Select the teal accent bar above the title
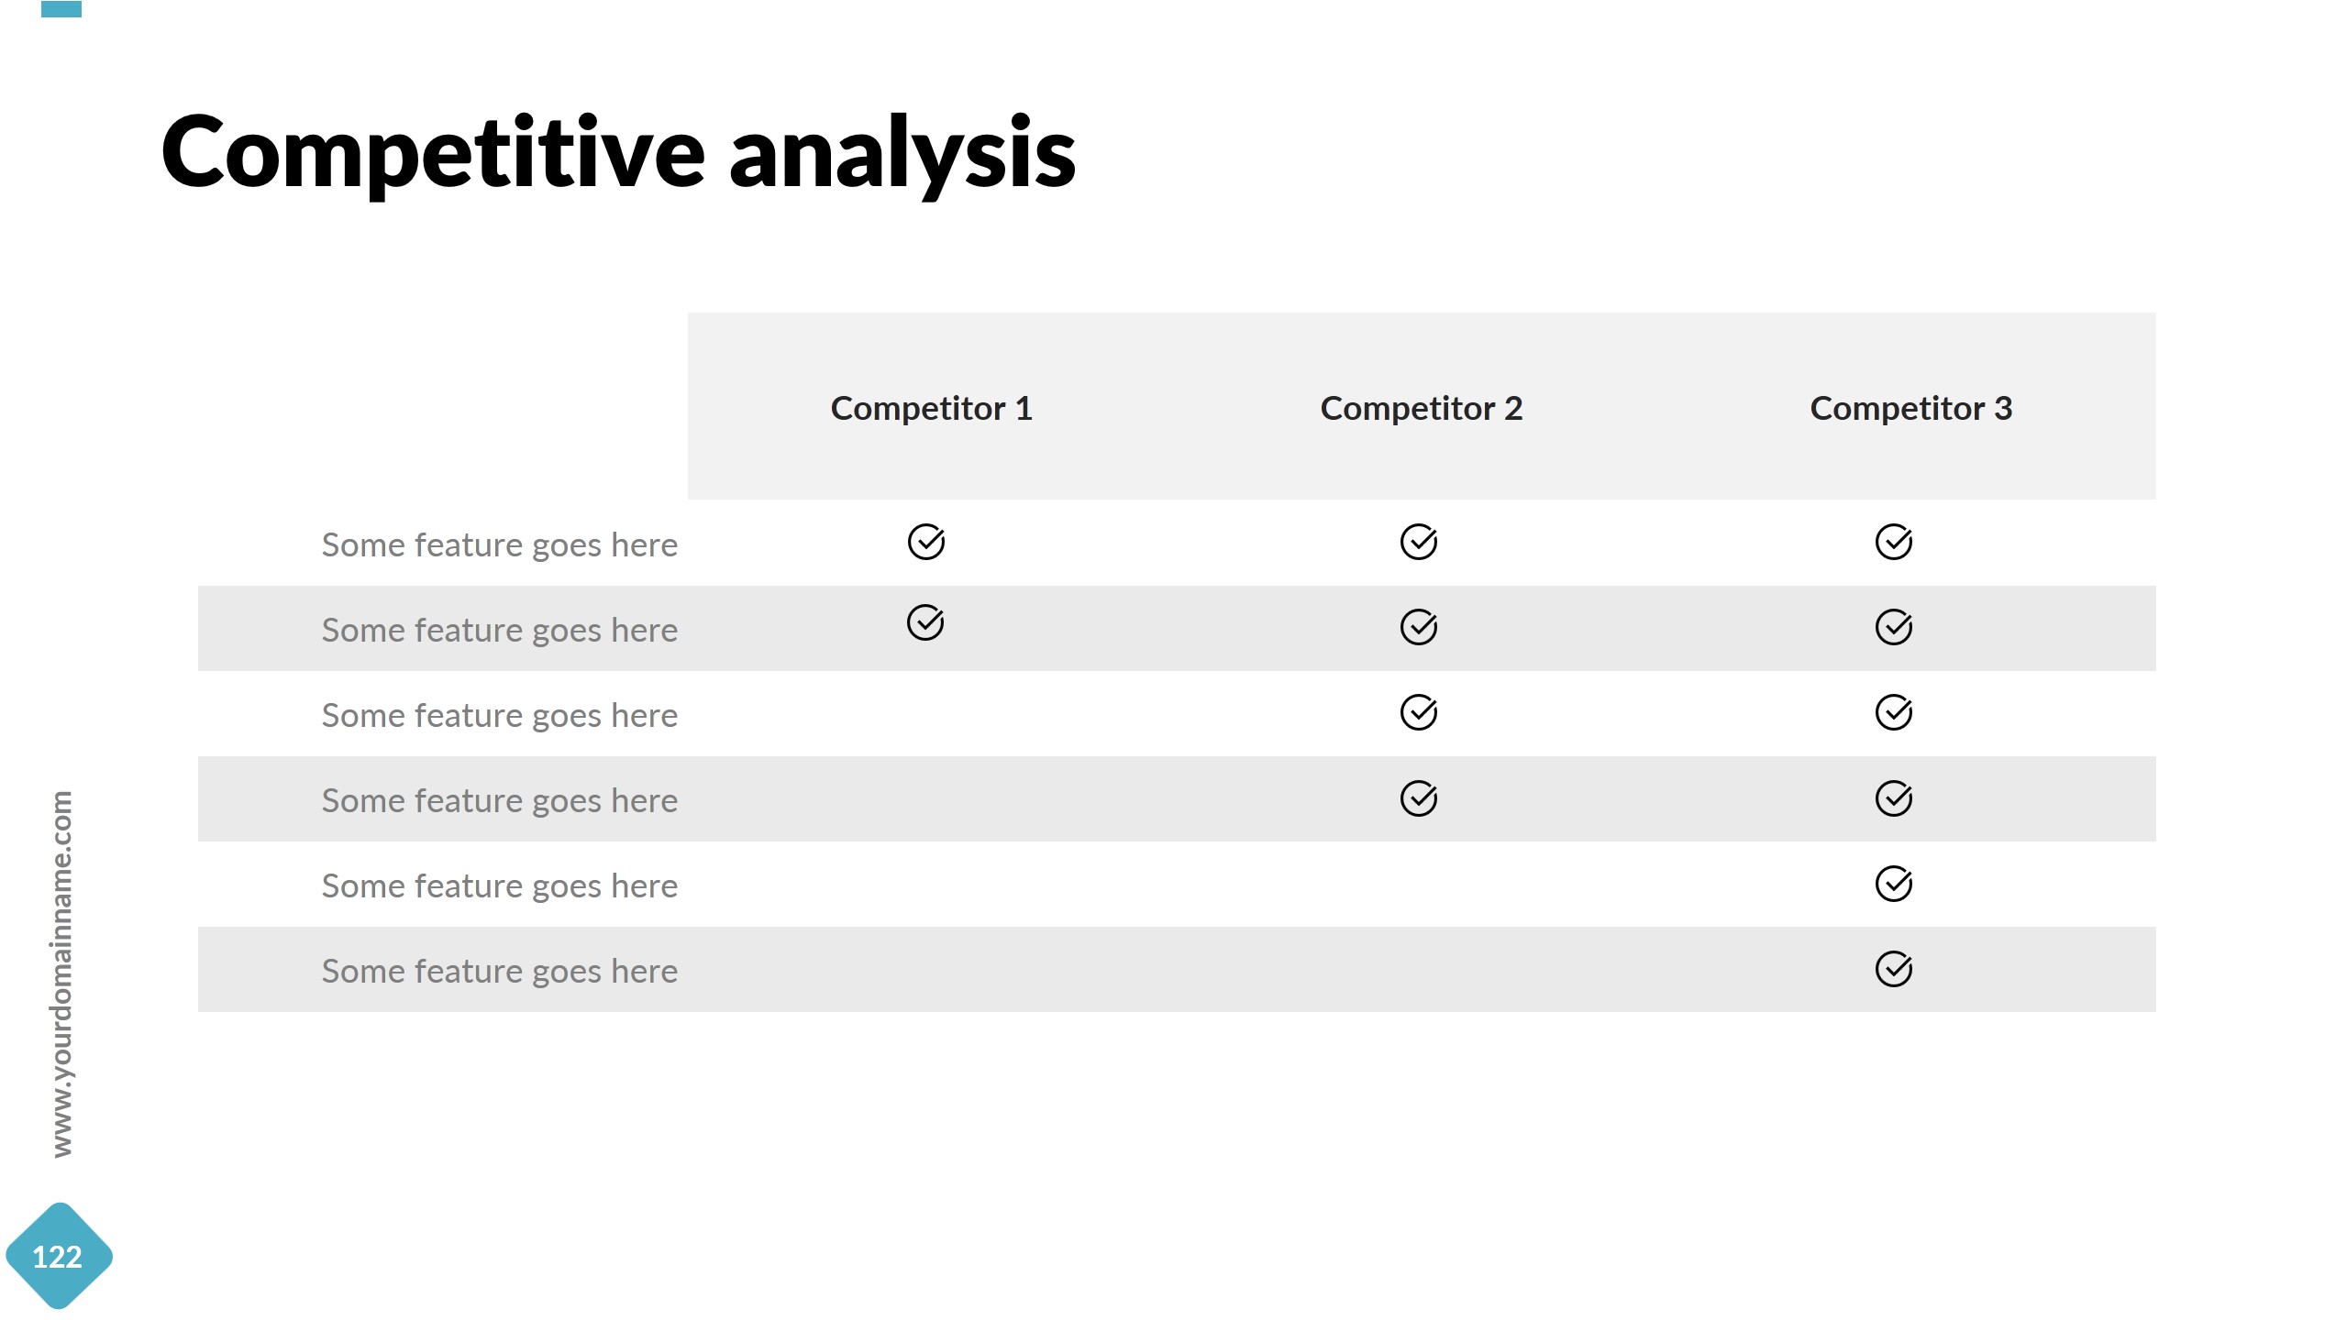 pyautogui.click(x=61, y=8)
